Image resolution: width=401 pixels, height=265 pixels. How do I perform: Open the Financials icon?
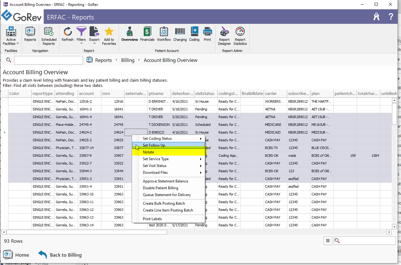click(x=147, y=34)
